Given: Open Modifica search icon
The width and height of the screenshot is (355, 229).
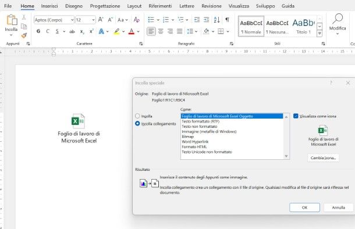Looking at the screenshot, I should click(338, 19).
